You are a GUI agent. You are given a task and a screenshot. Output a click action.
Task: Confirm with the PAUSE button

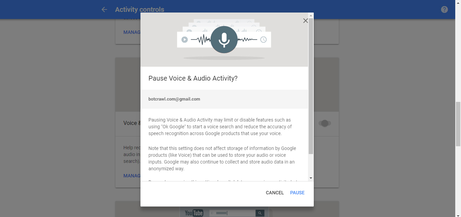297,193
